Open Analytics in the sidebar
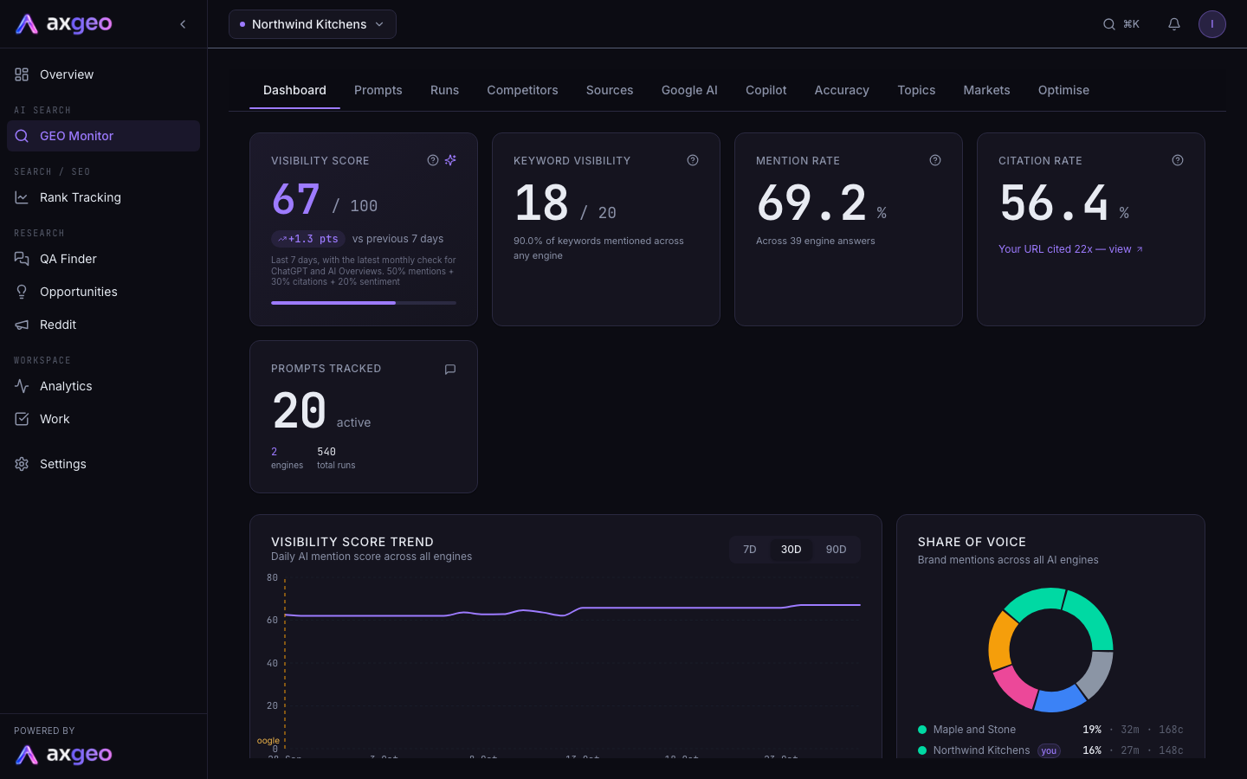The height and width of the screenshot is (779, 1247). [x=104, y=386]
